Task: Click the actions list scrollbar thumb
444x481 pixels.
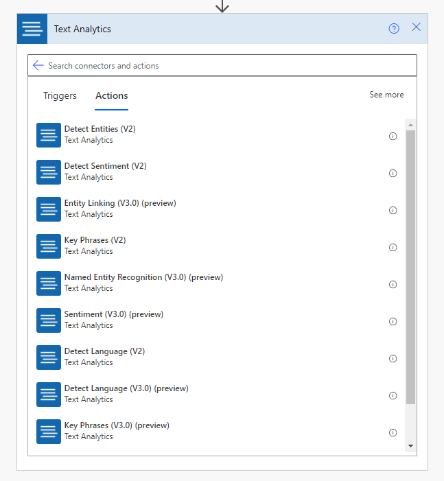Action: (410, 267)
